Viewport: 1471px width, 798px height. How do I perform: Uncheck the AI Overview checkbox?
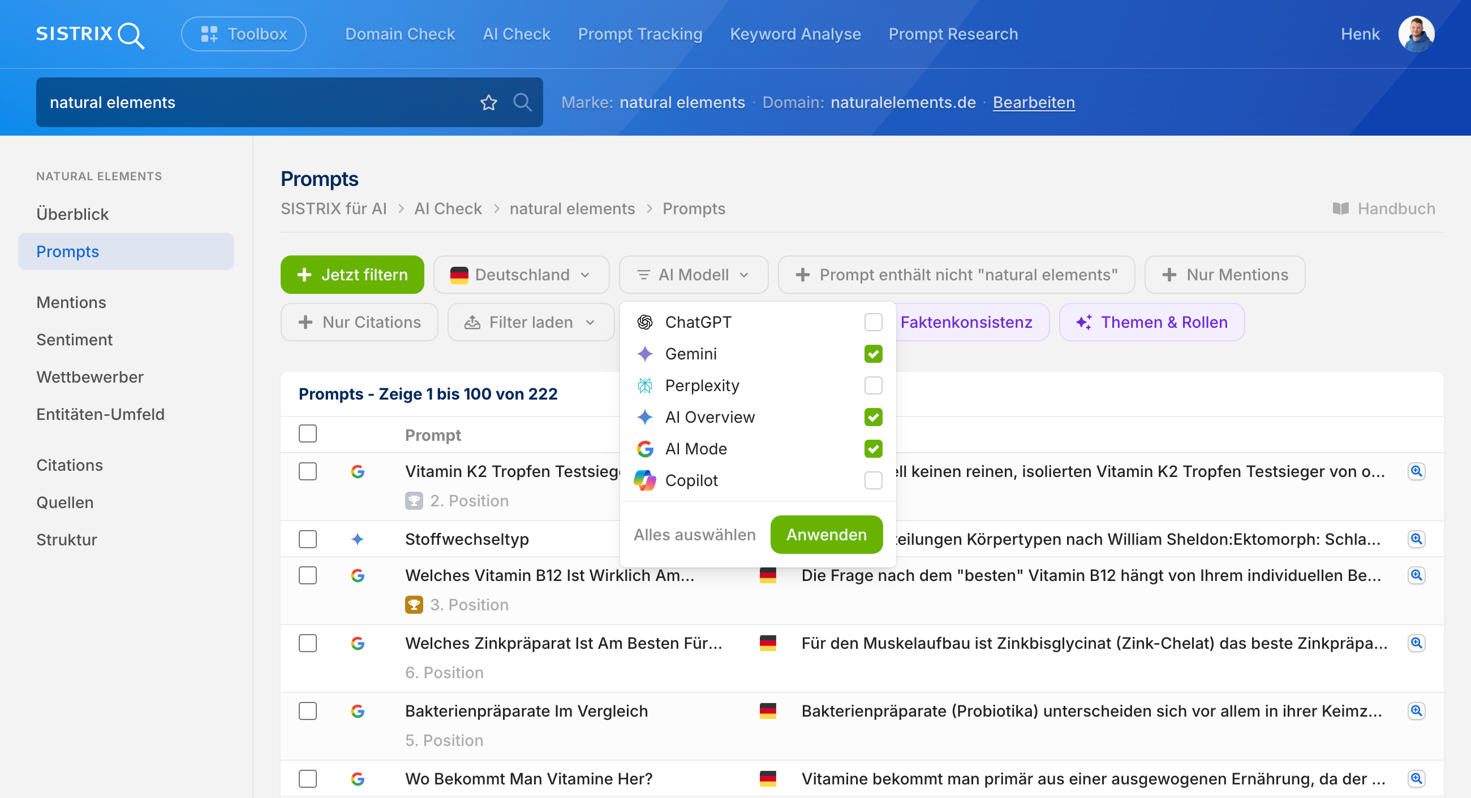point(873,418)
